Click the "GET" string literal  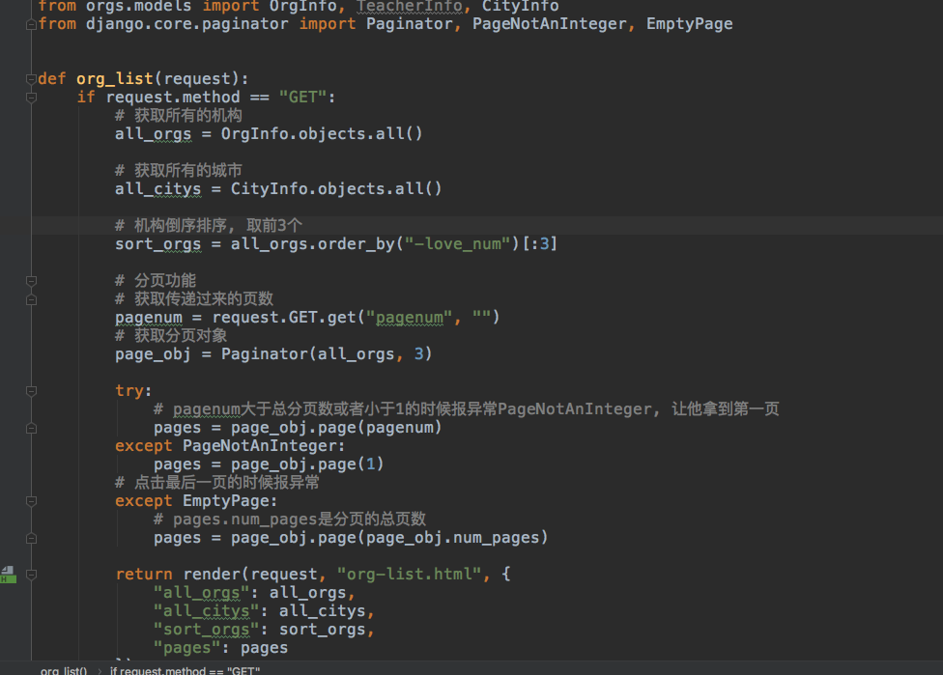click(302, 97)
